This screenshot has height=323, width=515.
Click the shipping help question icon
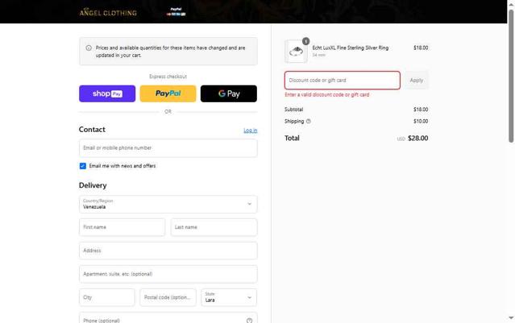point(309,121)
